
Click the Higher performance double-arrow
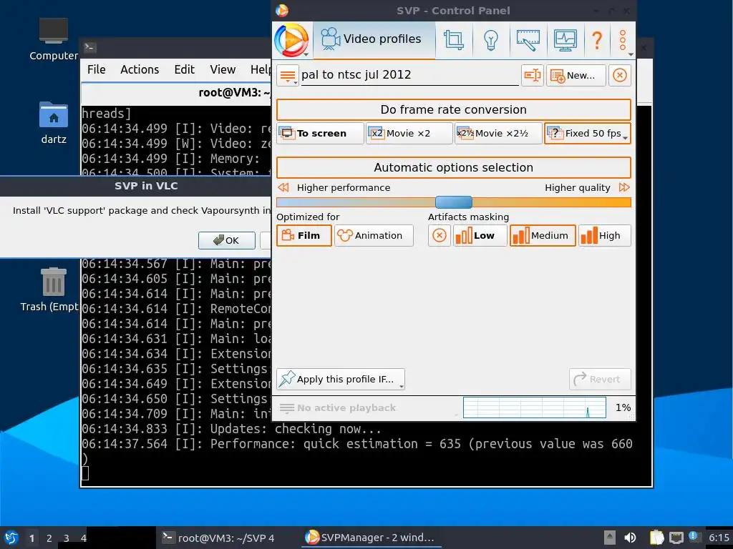coord(283,188)
